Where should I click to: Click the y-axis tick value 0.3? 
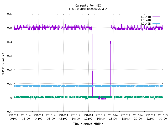pos(9,56)
